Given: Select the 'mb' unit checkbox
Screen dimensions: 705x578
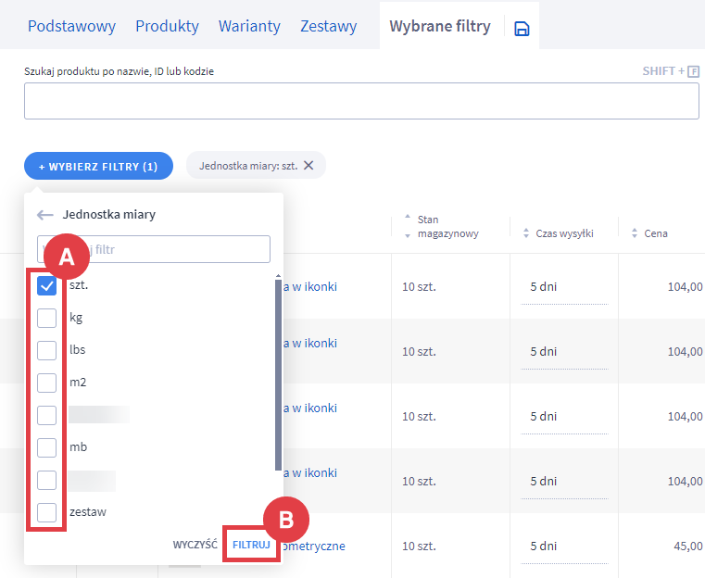Looking at the screenshot, I should click(x=47, y=447).
